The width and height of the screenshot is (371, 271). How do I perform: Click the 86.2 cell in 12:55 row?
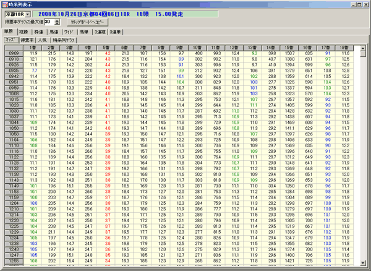(x=217, y=261)
